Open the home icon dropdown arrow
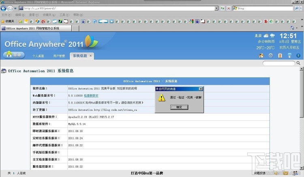304x177 pixels. (x=297, y=28)
